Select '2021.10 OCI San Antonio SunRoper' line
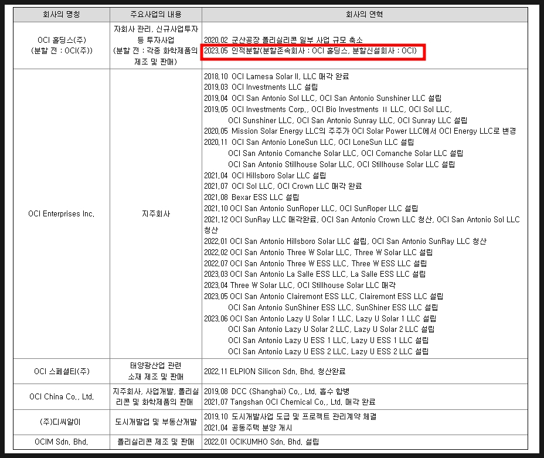 [x=311, y=209]
